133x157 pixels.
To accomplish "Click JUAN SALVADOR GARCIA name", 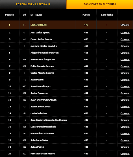I will (x=43, y=100).
